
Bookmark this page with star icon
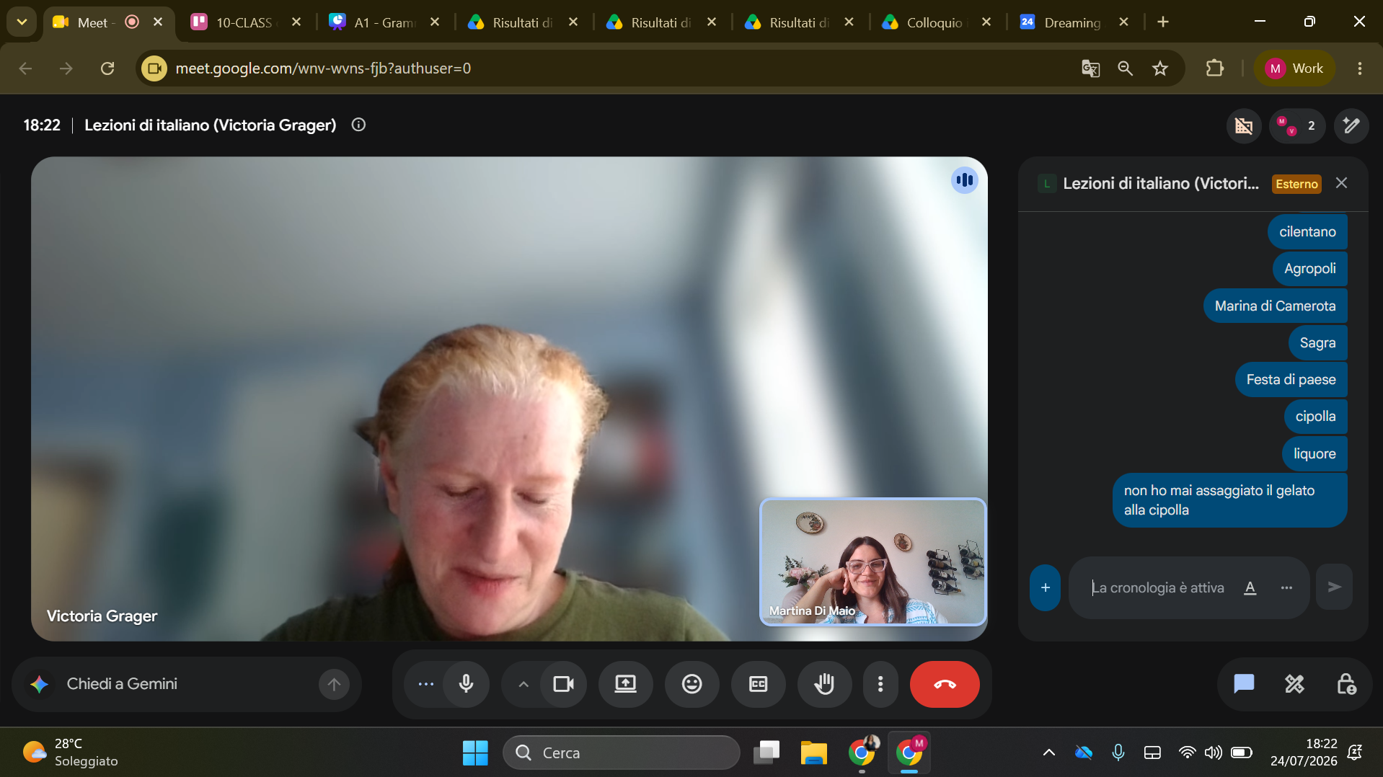(1160, 68)
